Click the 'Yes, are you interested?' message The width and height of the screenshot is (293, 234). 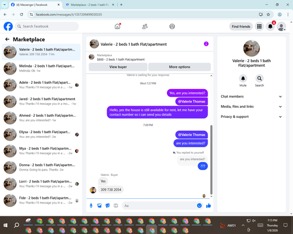click(x=187, y=93)
